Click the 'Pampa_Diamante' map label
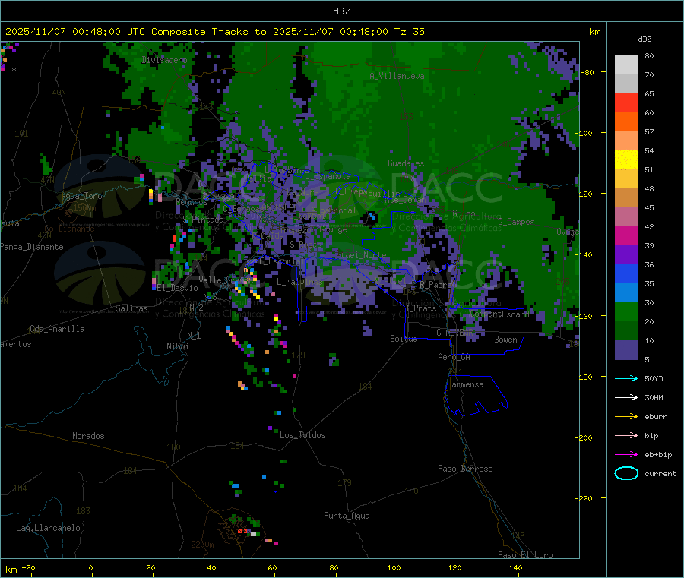 pos(31,247)
